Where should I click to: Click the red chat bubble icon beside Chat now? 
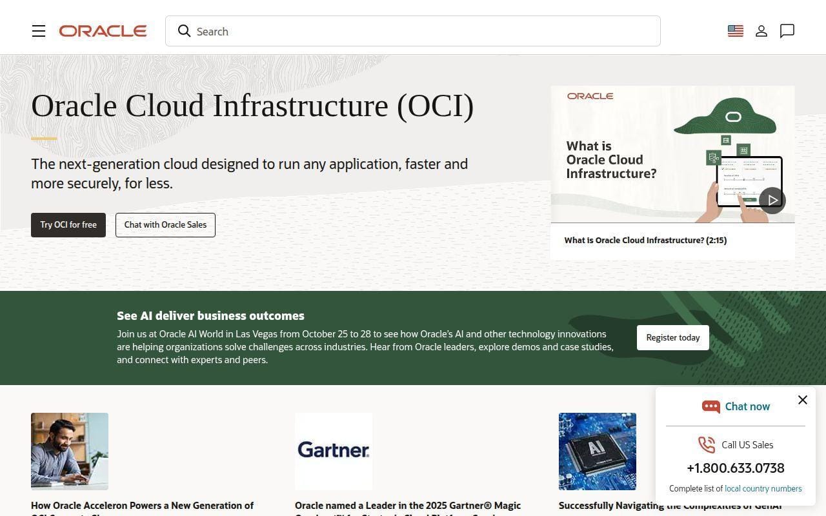pos(710,406)
